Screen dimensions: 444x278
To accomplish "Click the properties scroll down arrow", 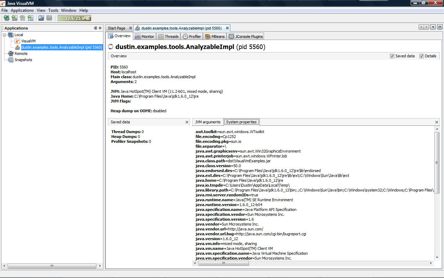I will (437, 257).
